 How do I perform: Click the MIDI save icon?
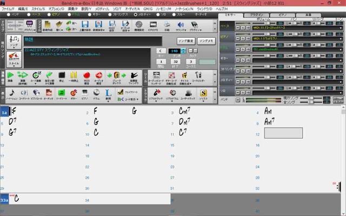click(x=112, y=25)
